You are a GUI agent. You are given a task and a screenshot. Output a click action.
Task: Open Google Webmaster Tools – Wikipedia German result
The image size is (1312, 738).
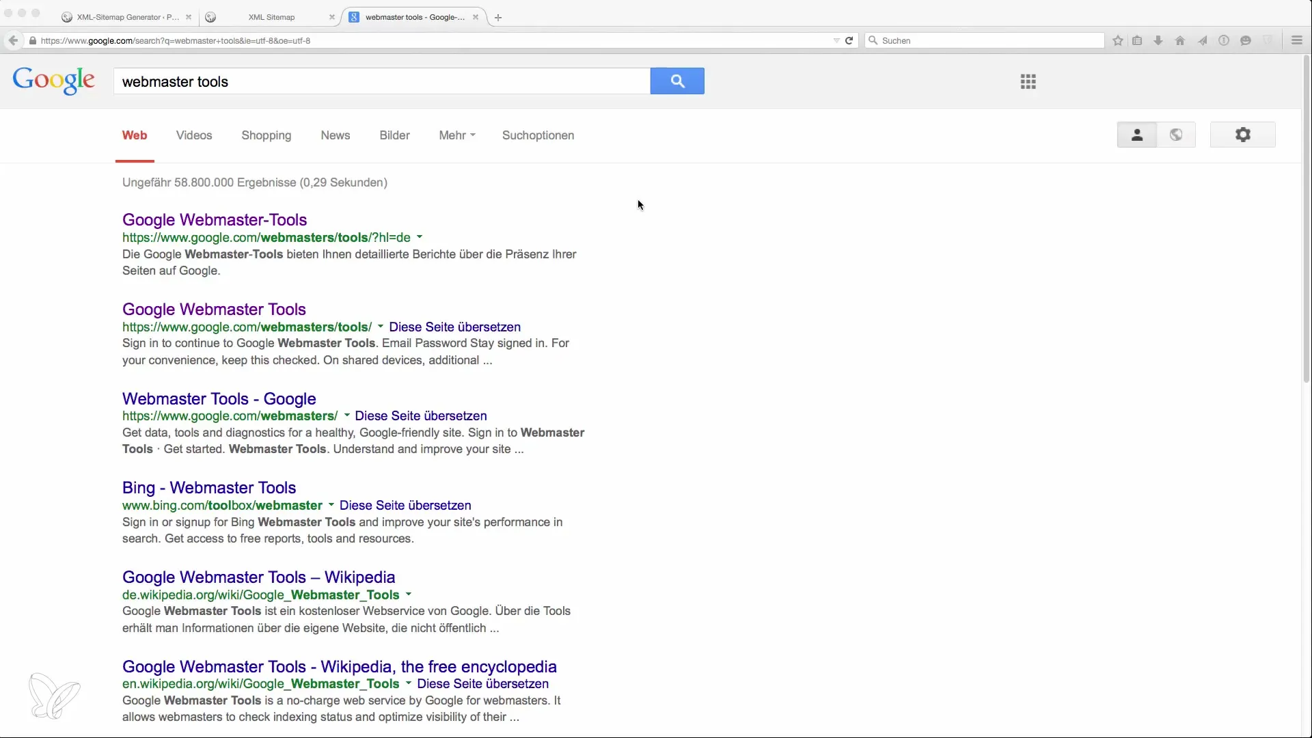click(x=259, y=577)
